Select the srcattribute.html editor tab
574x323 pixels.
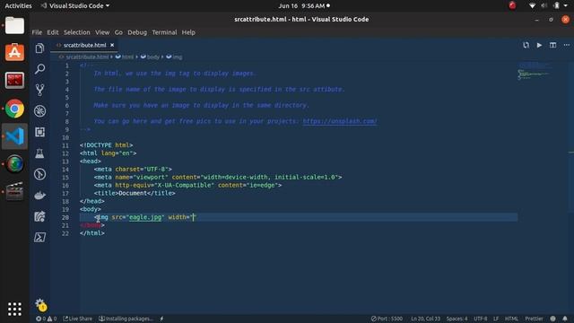click(84, 45)
